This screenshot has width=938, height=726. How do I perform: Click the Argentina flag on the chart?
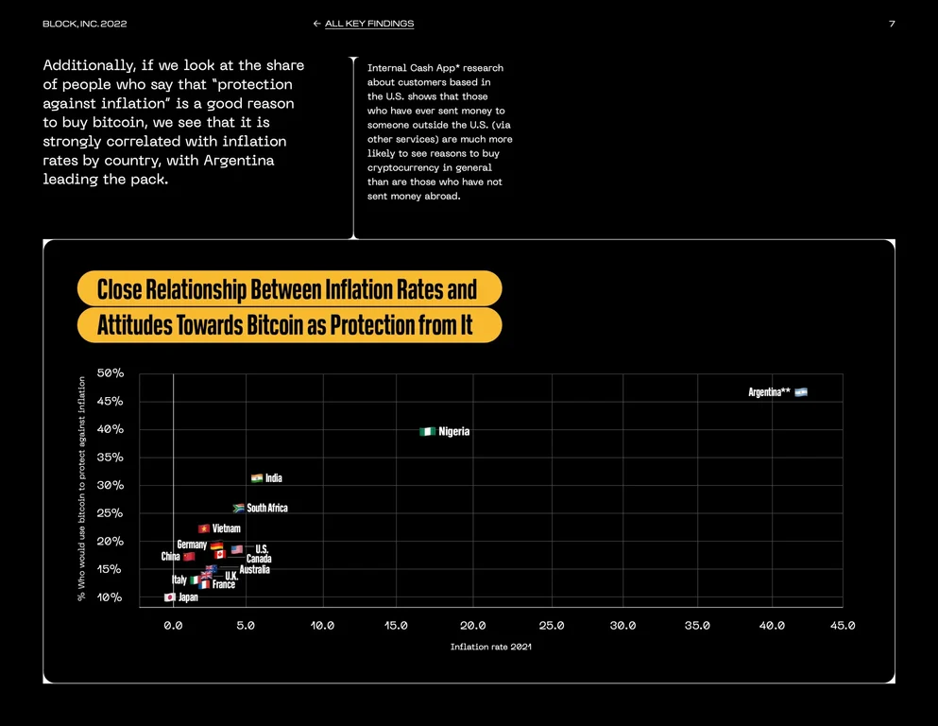point(801,392)
